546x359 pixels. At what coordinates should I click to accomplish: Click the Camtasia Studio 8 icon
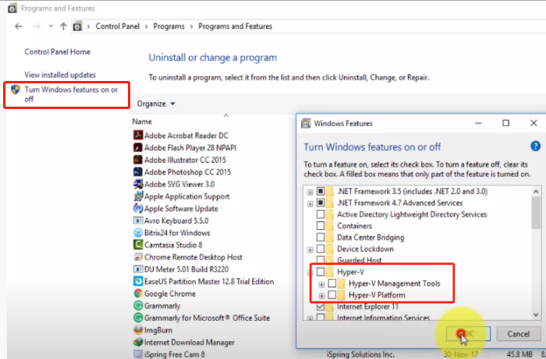tap(137, 245)
